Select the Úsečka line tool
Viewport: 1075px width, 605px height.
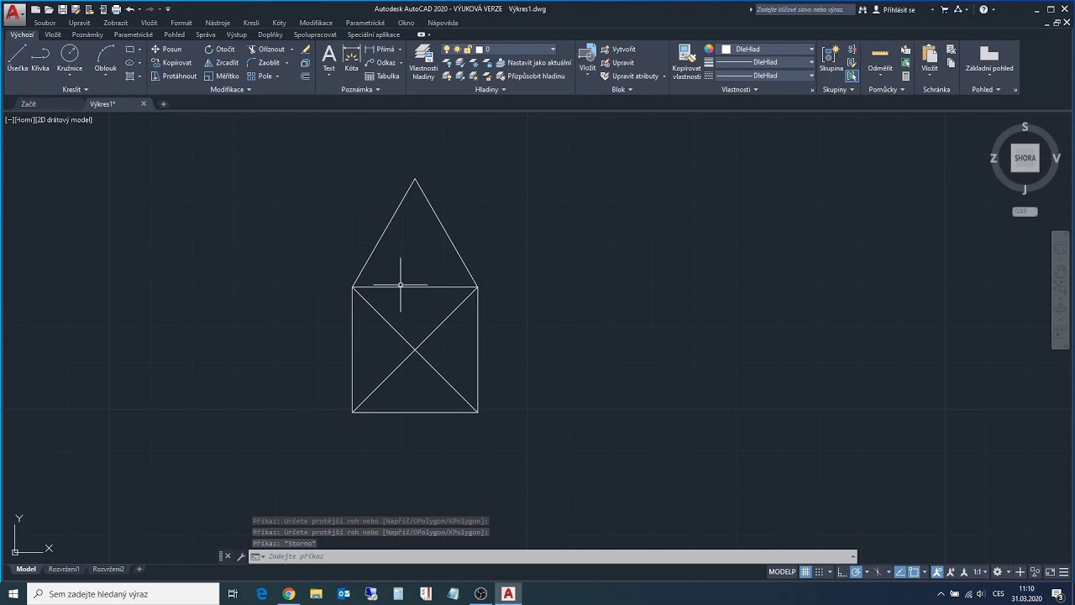[17, 58]
